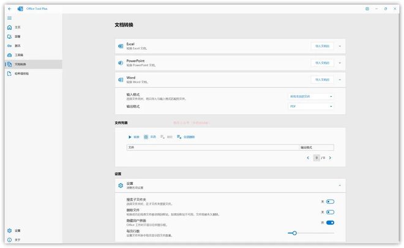The height and width of the screenshot is (248, 404).
Task: Select 文档转换 document conversion in sidebar
Action: tap(33, 64)
